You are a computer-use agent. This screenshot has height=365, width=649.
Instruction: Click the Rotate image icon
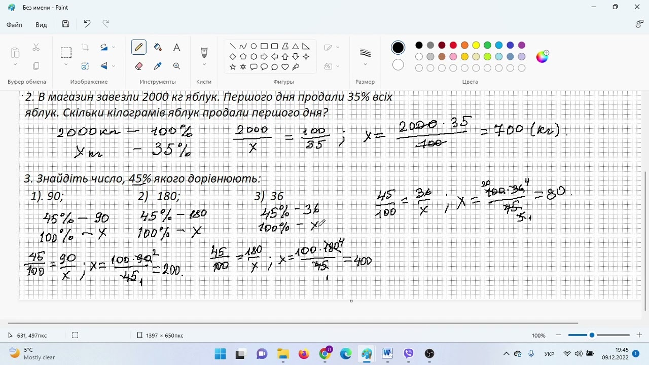pyautogui.click(x=104, y=47)
